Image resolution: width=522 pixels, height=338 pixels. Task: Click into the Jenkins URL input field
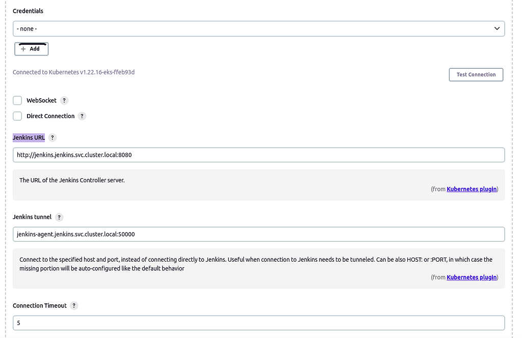[258, 155]
